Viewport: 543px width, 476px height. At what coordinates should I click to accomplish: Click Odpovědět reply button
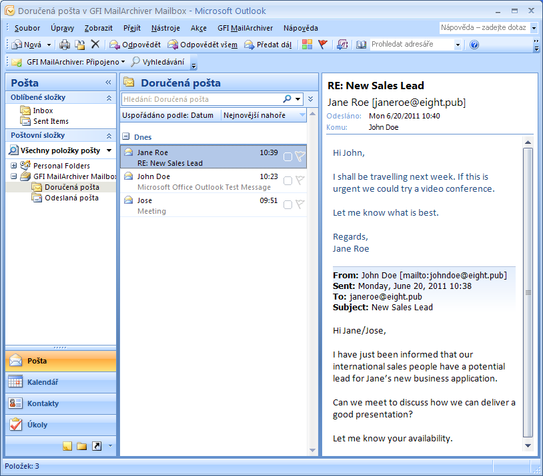tap(135, 45)
